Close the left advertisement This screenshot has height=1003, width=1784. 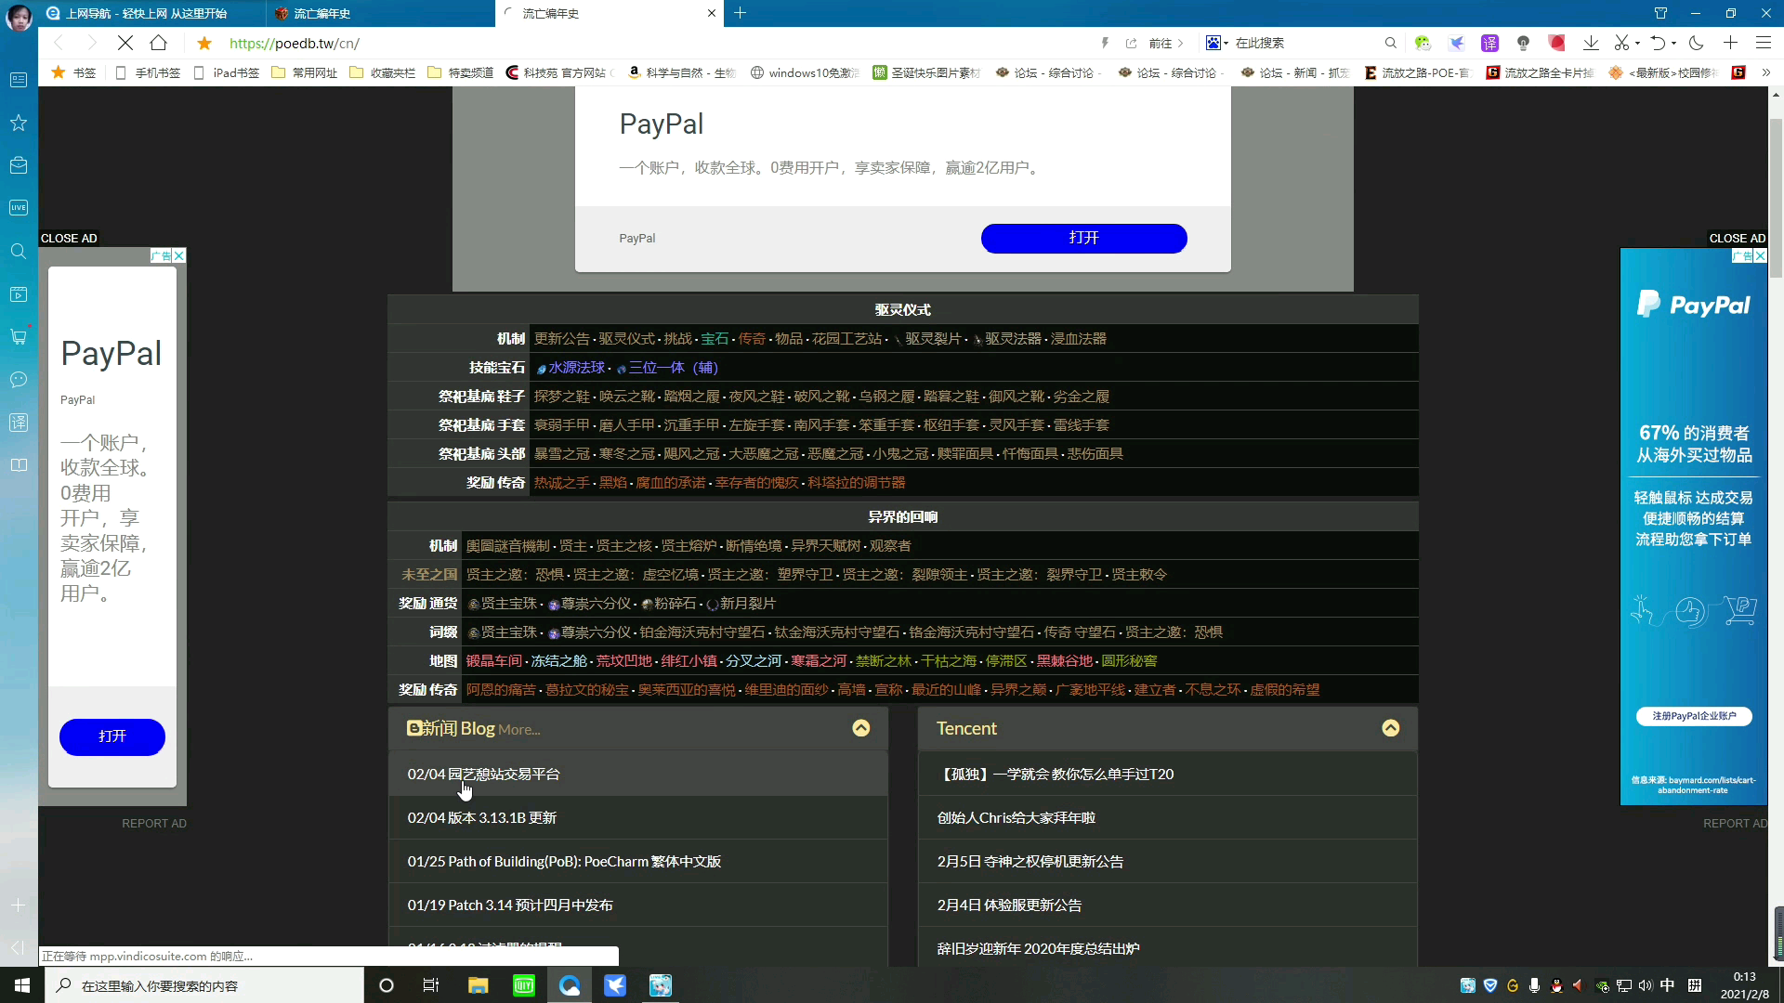[x=69, y=239]
